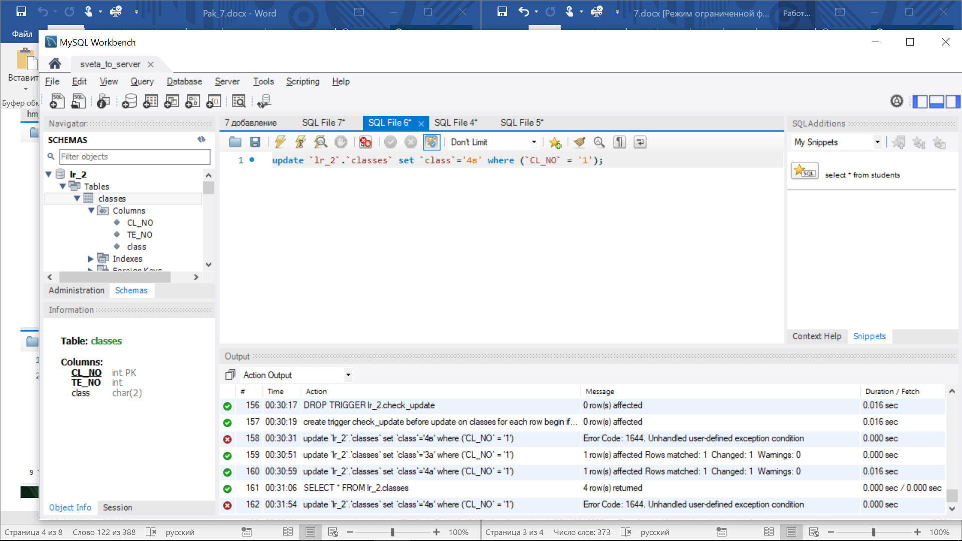Open Workbench preferences gear icon
Image resolution: width=962 pixels, height=541 pixels.
point(896,101)
